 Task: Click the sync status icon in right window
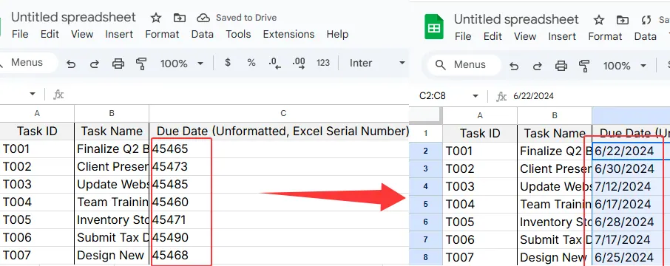(646, 20)
